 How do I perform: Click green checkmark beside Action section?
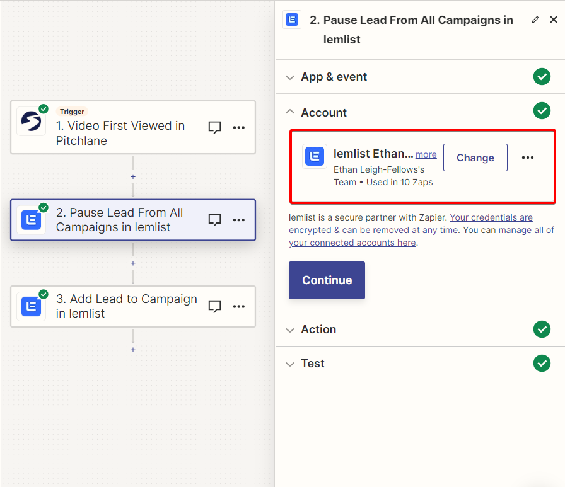[x=542, y=329]
